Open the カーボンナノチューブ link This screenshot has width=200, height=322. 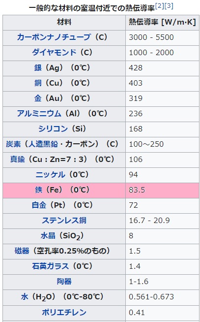pos(54,37)
